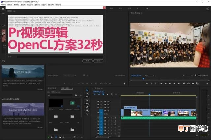Open Learn the Basics tutorial card
This screenshot has height=140, width=211.
click(x=23, y=71)
